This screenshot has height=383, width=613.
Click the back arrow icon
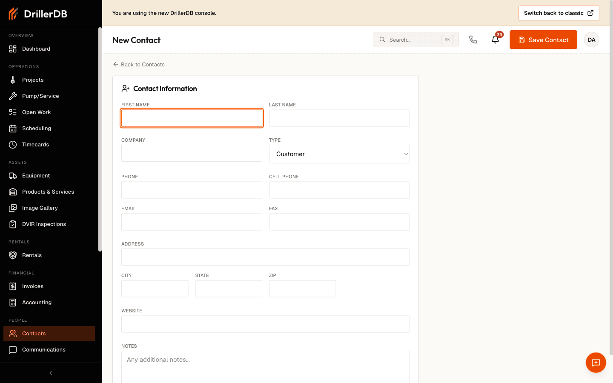(115, 64)
